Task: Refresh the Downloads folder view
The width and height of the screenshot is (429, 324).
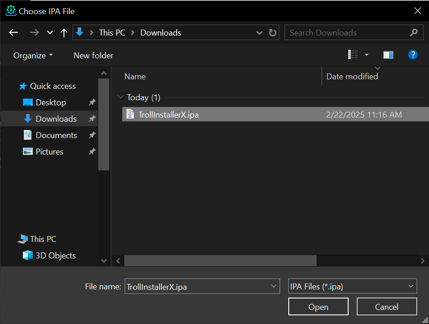Action: (x=273, y=33)
